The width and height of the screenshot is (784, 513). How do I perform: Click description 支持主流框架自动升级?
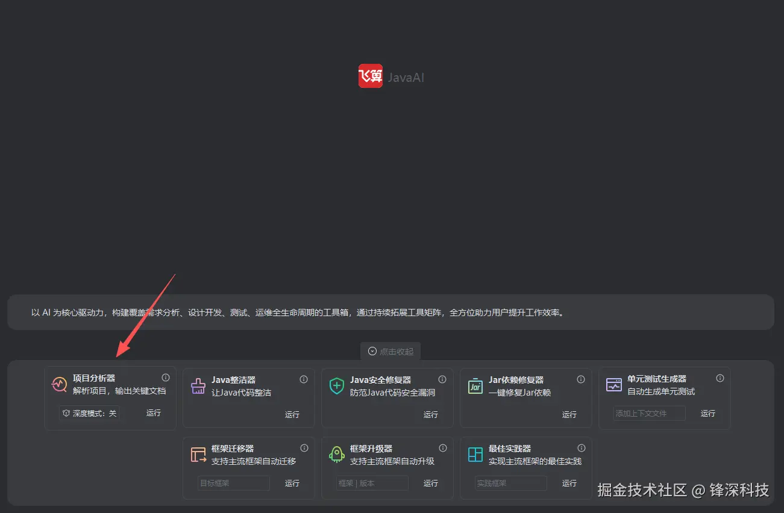point(392,461)
